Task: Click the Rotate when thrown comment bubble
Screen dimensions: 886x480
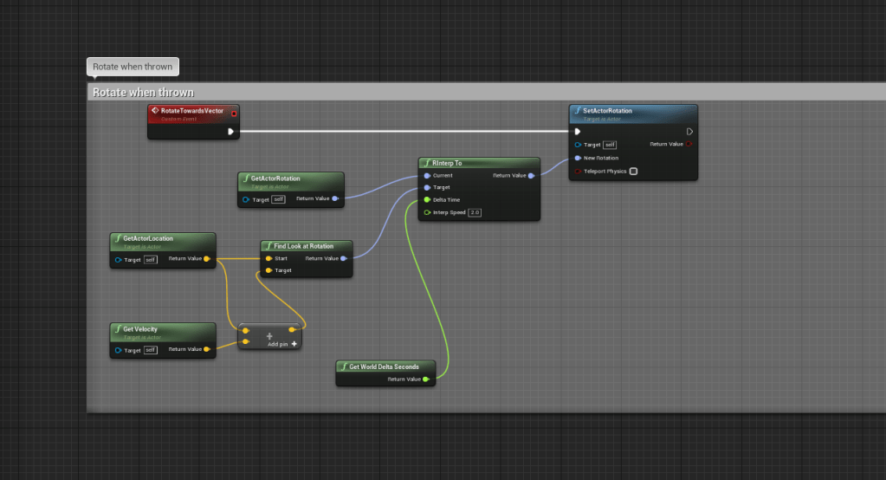Action: click(133, 67)
